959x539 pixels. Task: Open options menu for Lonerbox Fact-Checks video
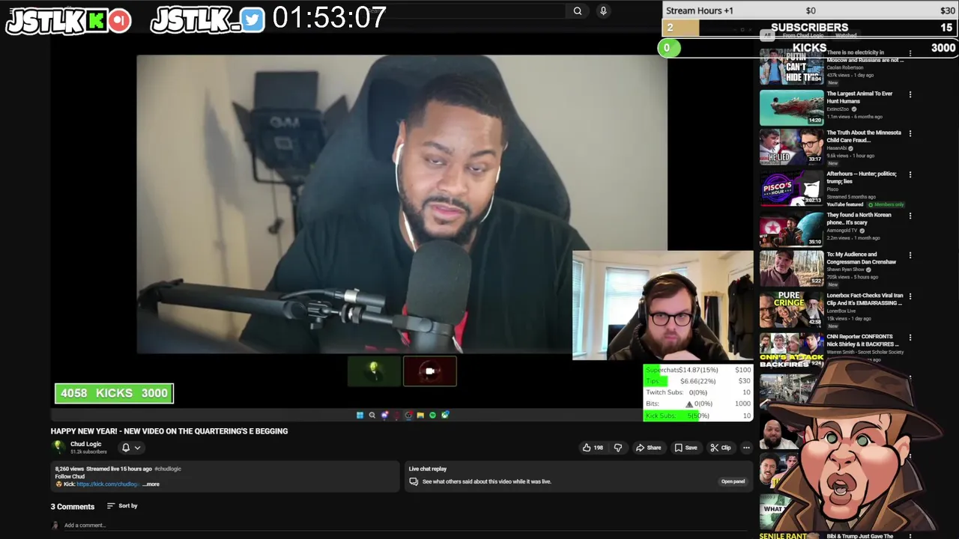pyautogui.click(x=910, y=296)
